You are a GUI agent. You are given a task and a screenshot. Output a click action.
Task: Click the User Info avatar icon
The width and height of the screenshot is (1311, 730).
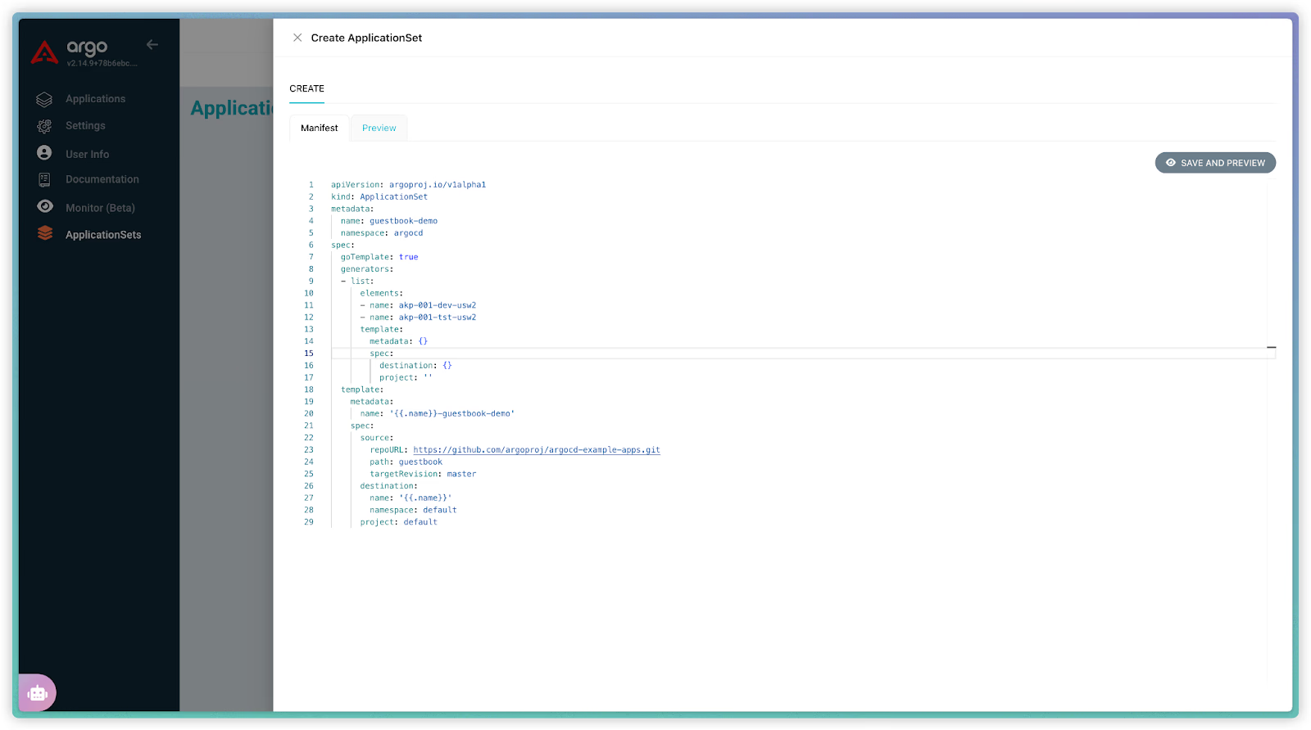tap(44, 153)
